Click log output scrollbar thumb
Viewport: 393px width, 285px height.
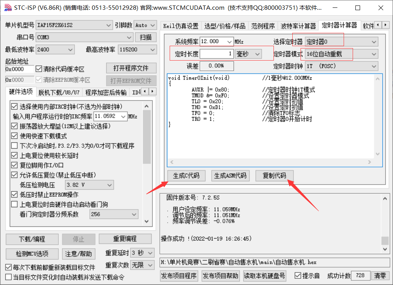point(385,241)
